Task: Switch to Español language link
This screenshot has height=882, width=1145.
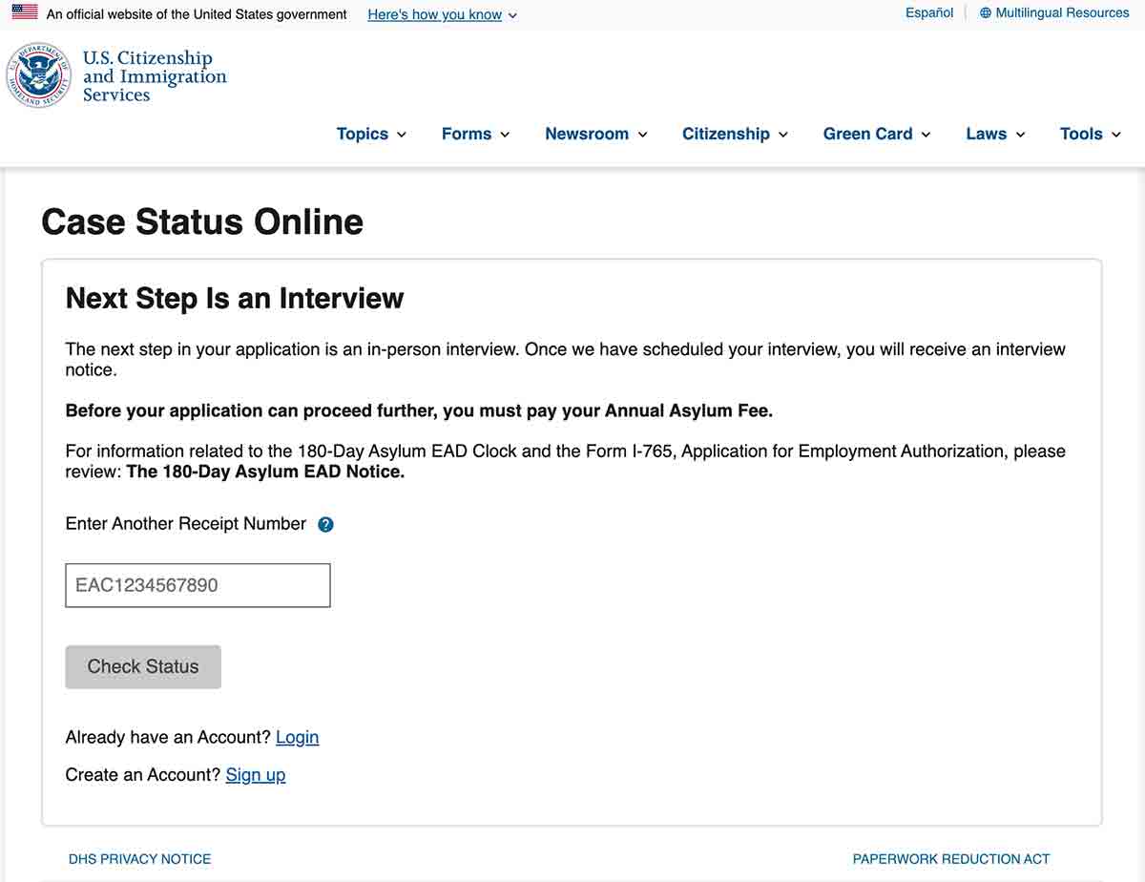Action: [x=929, y=13]
